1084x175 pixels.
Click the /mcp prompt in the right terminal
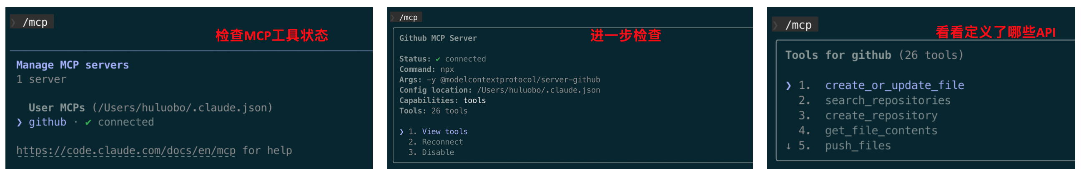(x=798, y=25)
